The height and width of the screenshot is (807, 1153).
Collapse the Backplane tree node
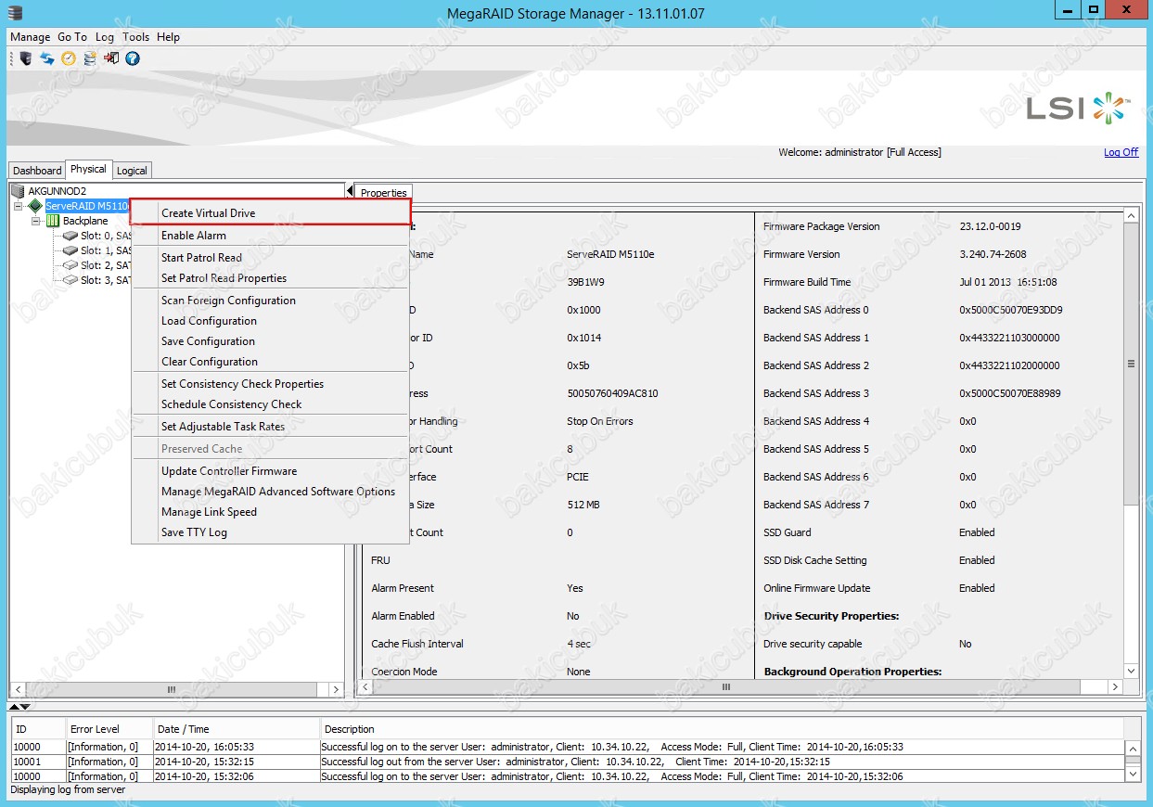[x=36, y=221]
